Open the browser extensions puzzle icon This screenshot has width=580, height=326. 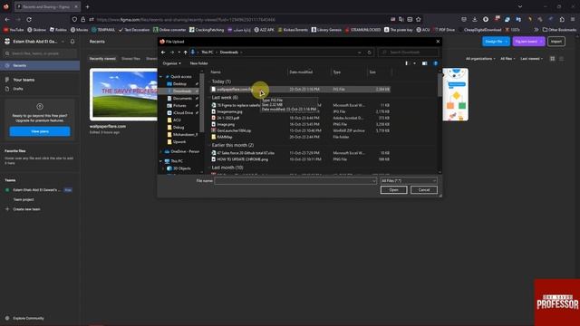tap(562, 20)
